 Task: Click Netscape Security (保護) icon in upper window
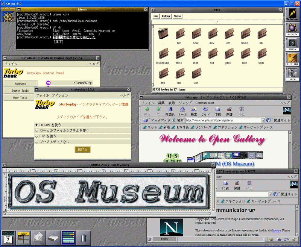(x=229, y=111)
